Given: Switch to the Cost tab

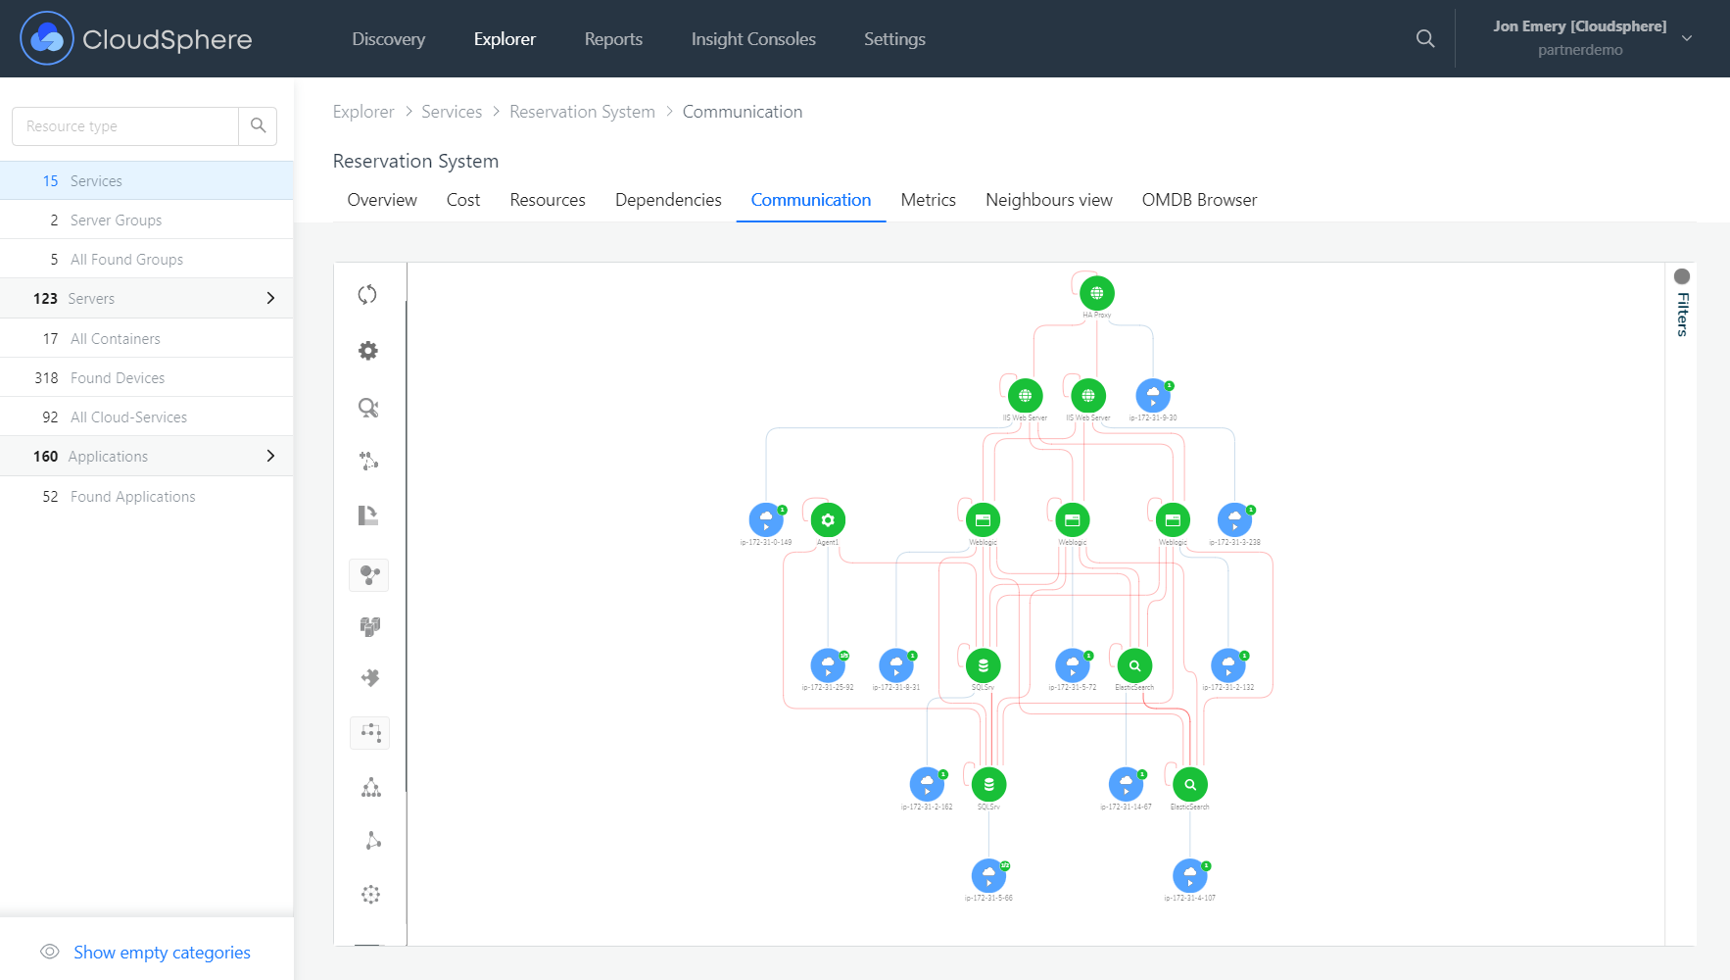Looking at the screenshot, I should coord(463,200).
